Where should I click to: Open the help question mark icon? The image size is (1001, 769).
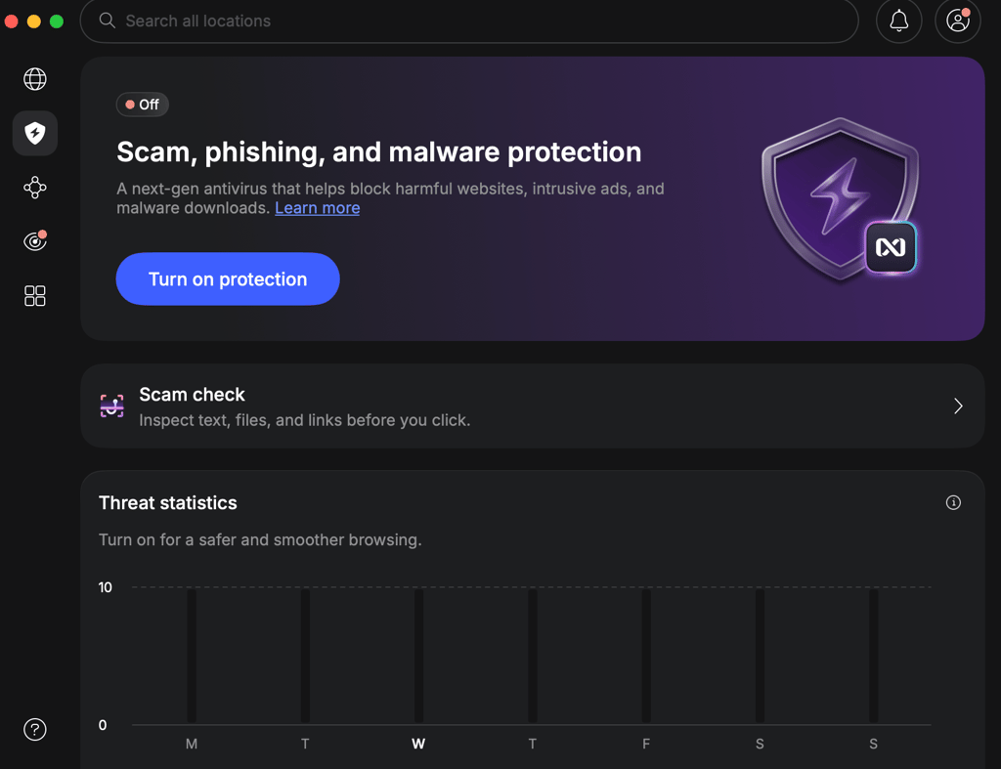[35, 730]
